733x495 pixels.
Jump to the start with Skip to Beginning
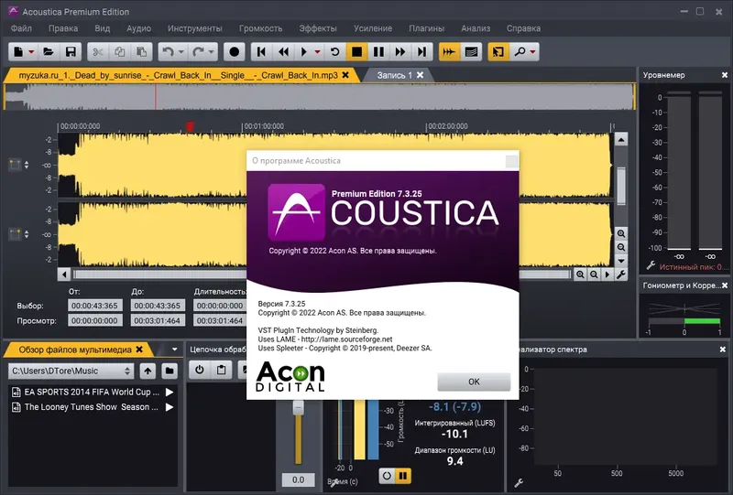pos(262,52)
